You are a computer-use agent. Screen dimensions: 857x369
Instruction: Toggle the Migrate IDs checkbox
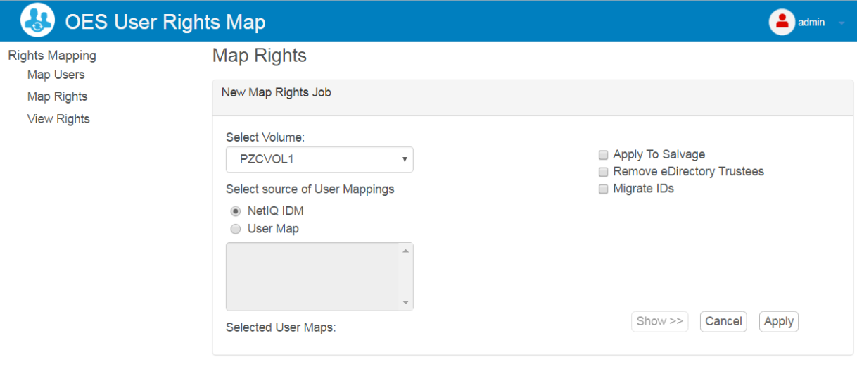[x=603, y=189]
